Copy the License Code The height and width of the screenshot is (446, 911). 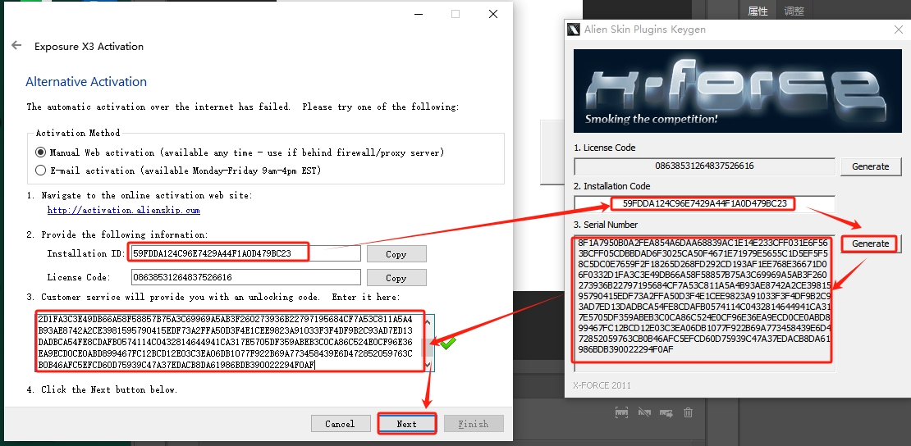(x=396, y=278)
